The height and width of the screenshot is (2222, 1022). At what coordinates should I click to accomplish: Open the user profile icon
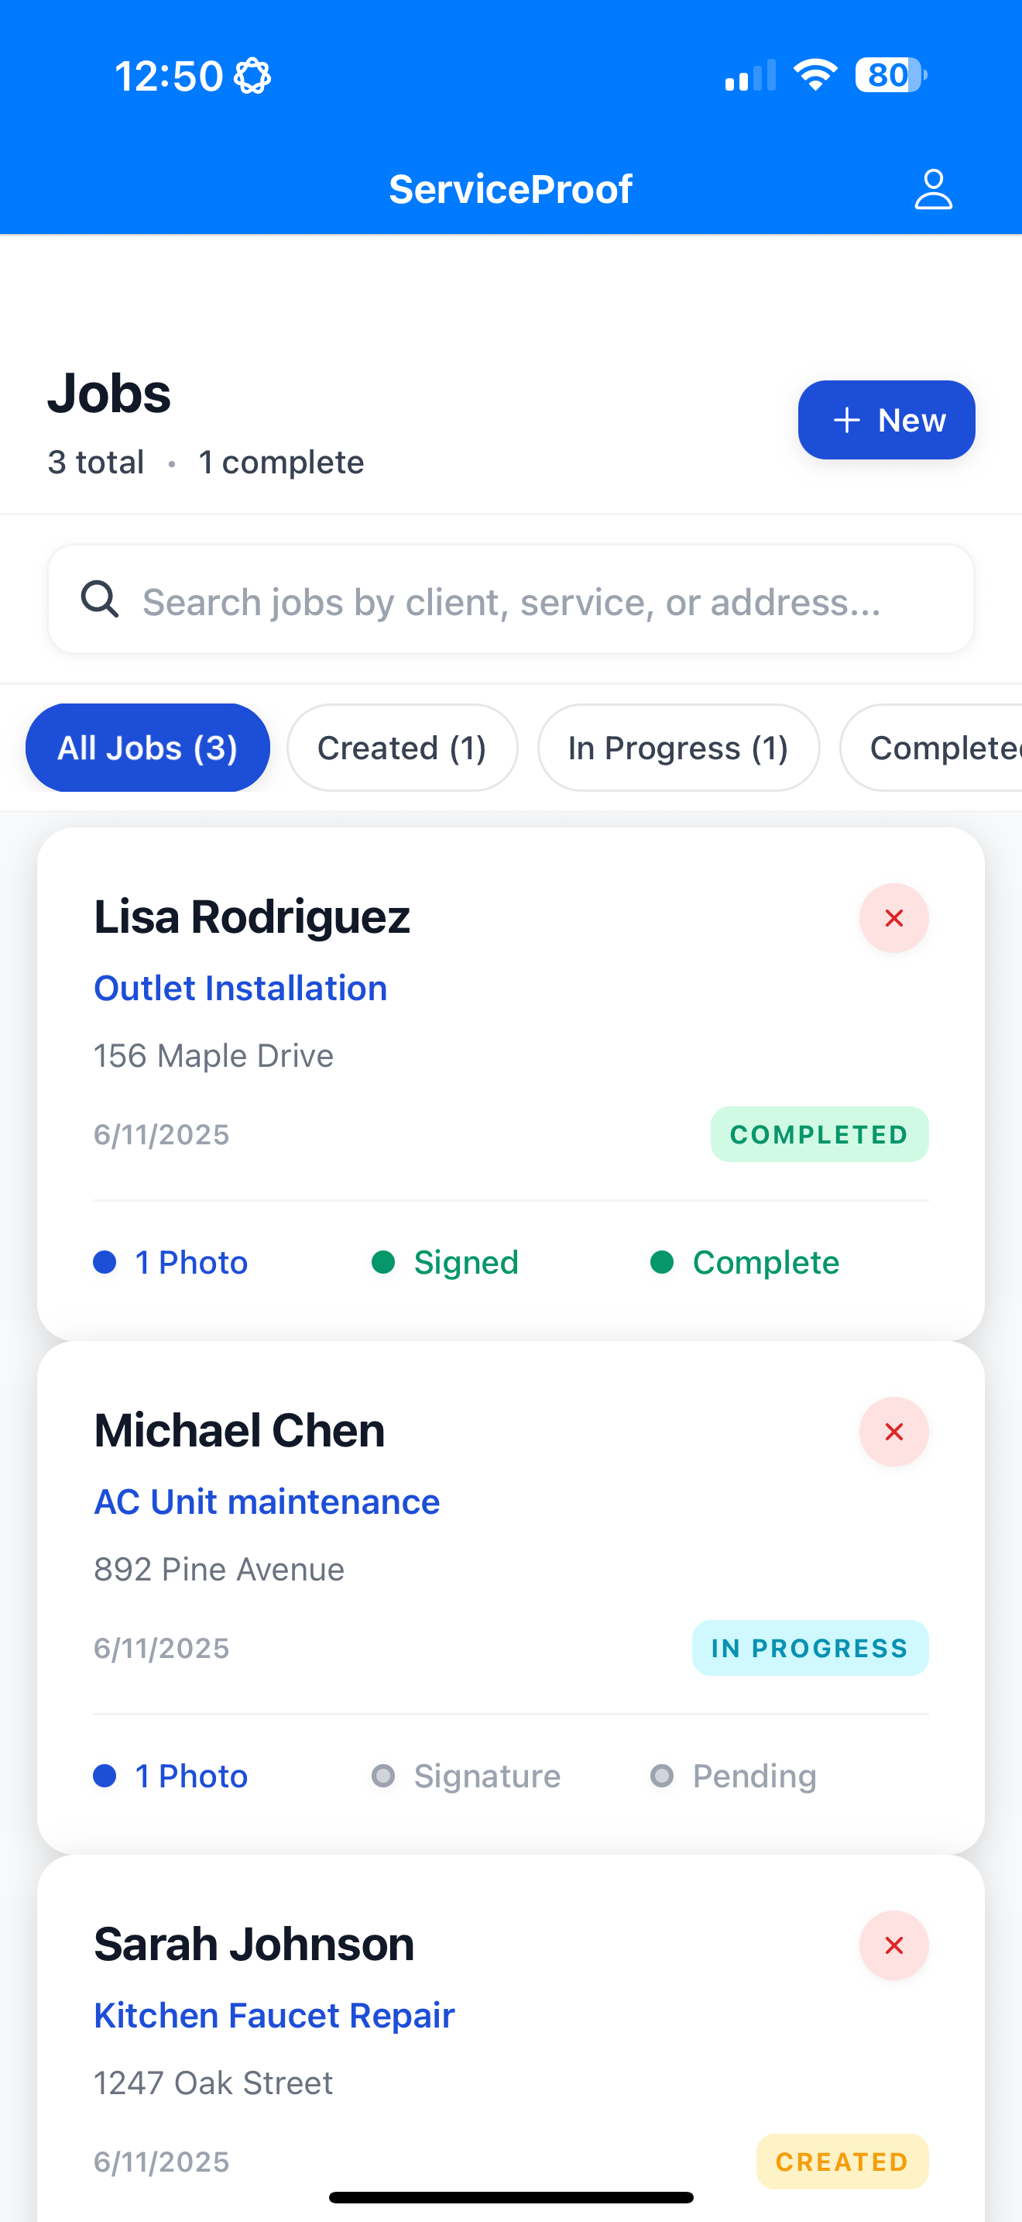tap(932, 189)
